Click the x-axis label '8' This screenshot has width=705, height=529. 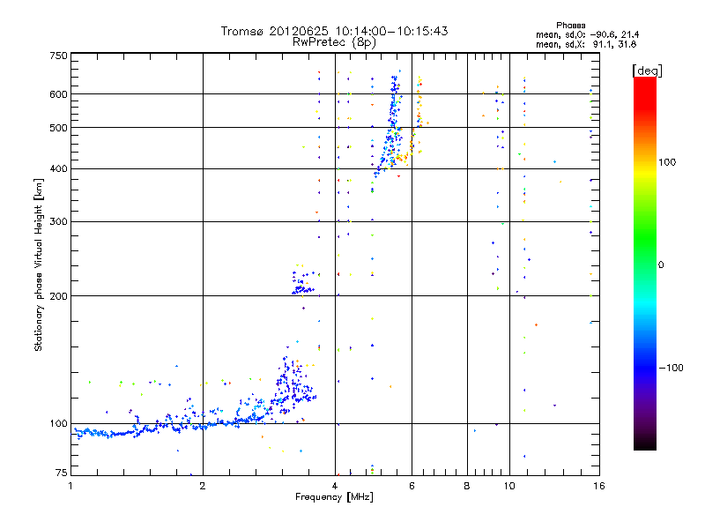point(467,486)
